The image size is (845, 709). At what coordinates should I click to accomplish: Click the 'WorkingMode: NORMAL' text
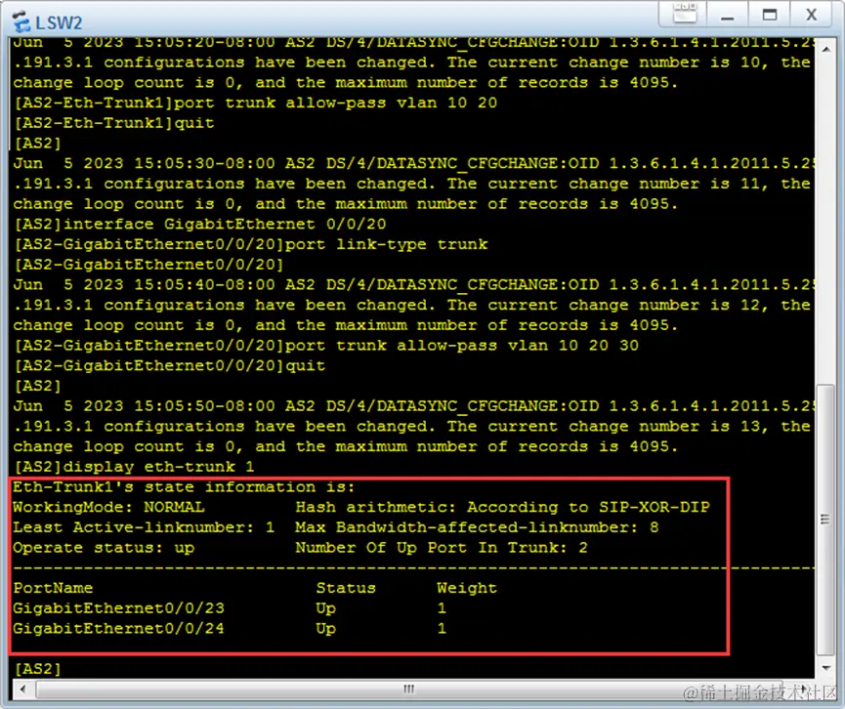click(108, 507)
